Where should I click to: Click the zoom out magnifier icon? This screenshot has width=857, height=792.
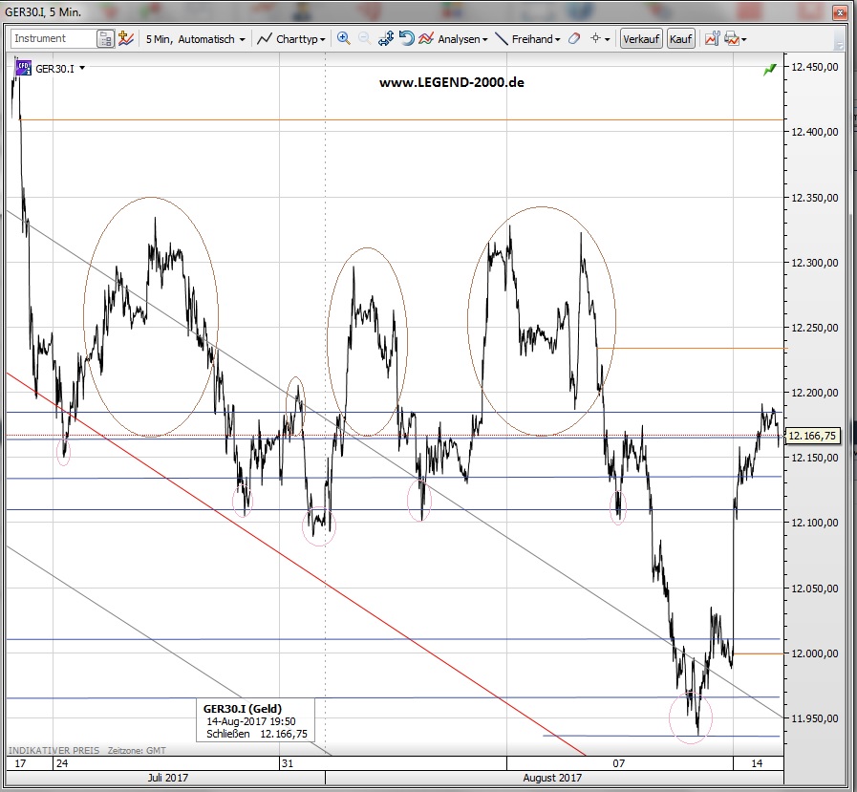click(x=364, y=39)
